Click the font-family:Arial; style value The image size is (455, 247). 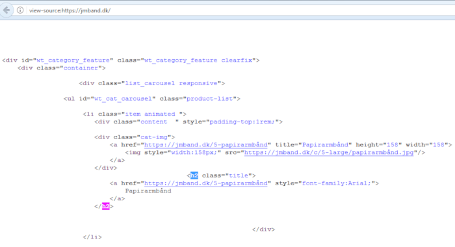(x=337, y=183)
